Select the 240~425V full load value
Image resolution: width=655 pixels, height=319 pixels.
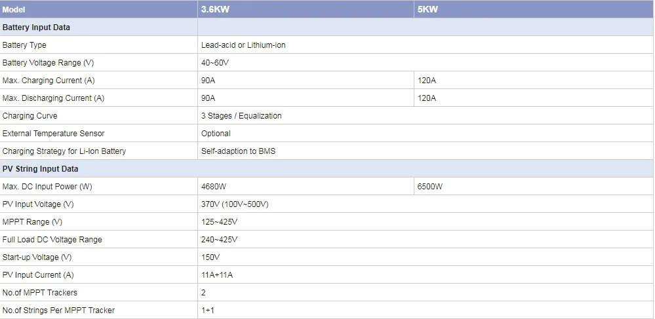[219, 240]
